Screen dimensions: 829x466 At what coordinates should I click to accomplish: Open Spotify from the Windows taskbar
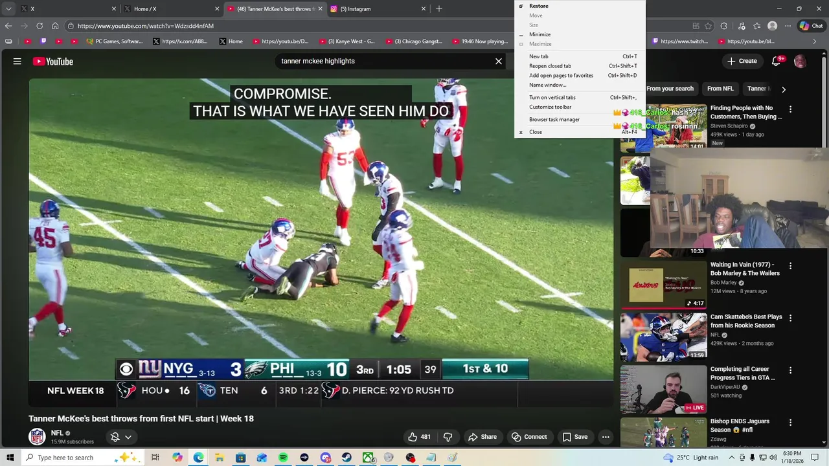[x=283, y=458]
